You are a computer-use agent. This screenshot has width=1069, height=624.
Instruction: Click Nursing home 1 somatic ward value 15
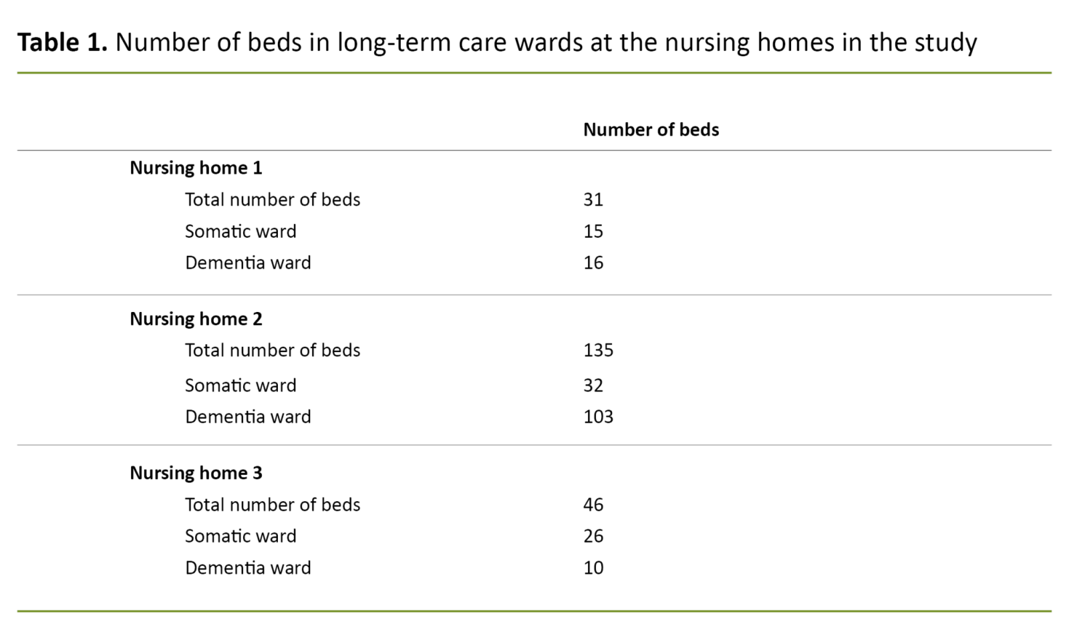pyautogui.click(x=593, y=231)
